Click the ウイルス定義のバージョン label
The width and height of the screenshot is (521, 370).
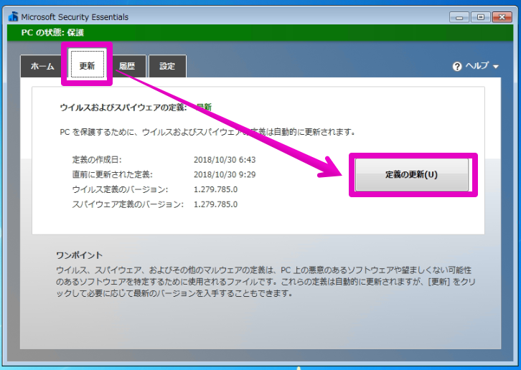tap(120, 189)
